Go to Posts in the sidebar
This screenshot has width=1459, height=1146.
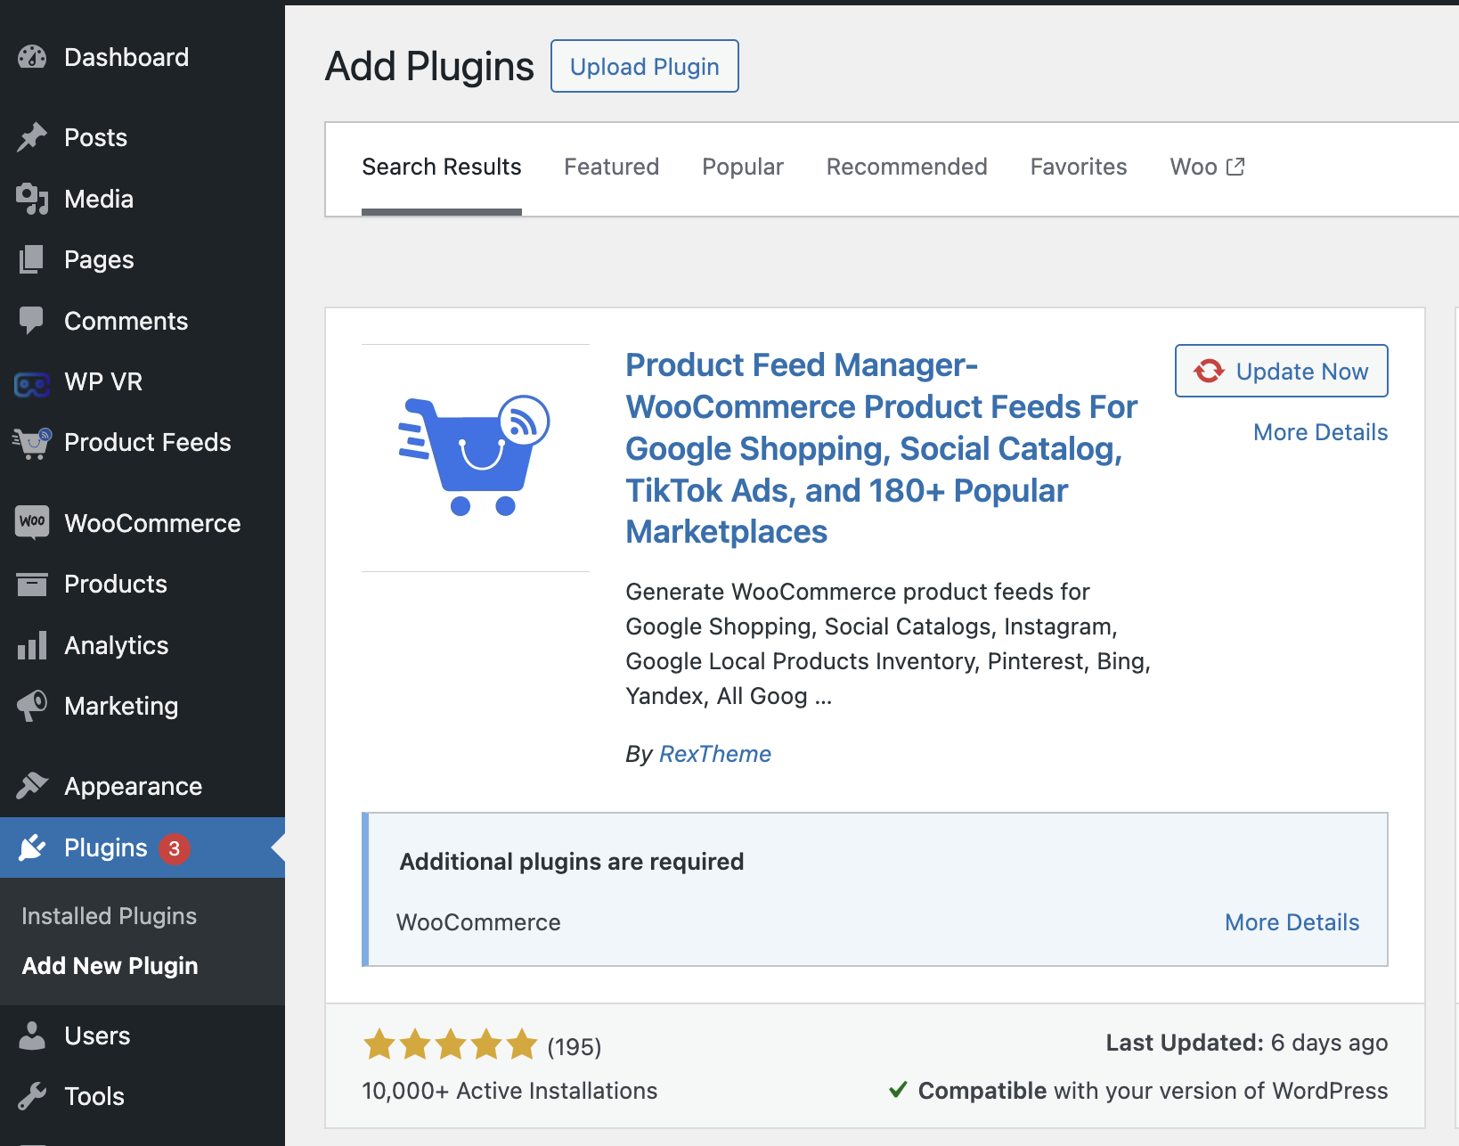pos(143,137)
